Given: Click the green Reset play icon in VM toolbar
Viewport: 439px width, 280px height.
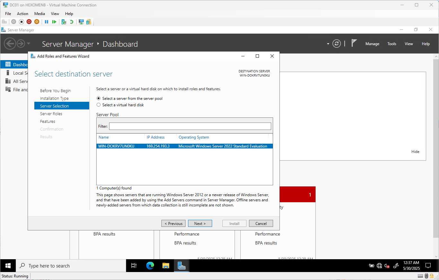Looking at the screenshot, I should coord(54,22).
